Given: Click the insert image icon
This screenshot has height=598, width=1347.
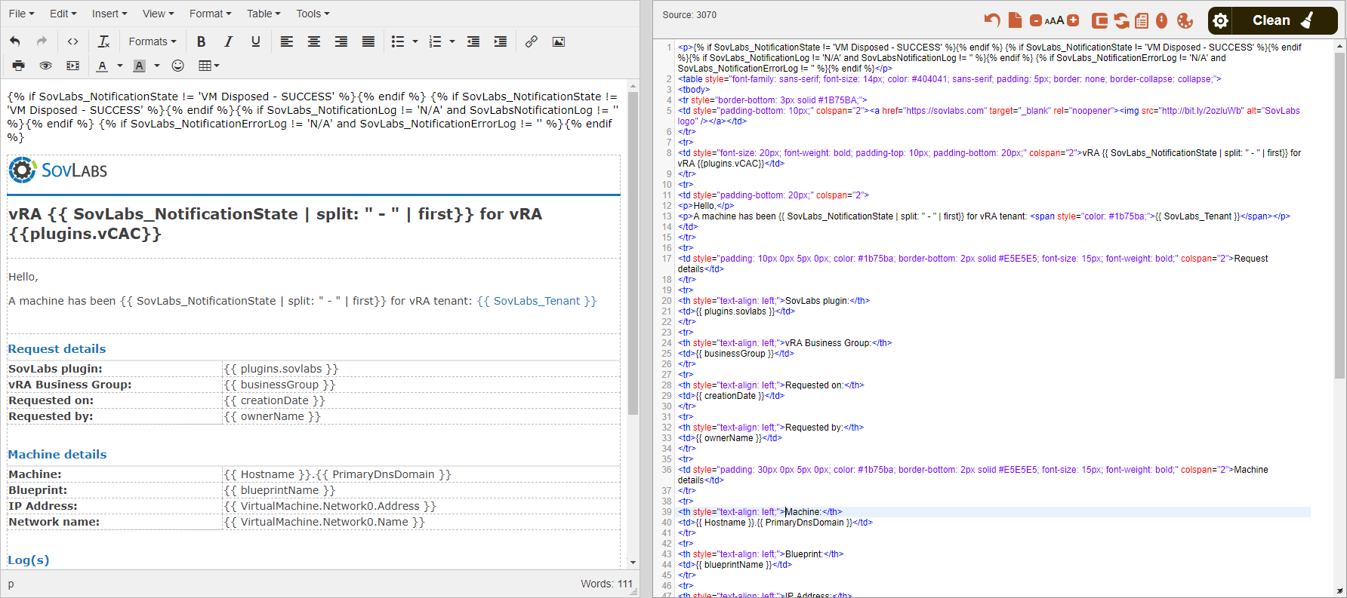Looking at the screenshot, I should (559, 41).
